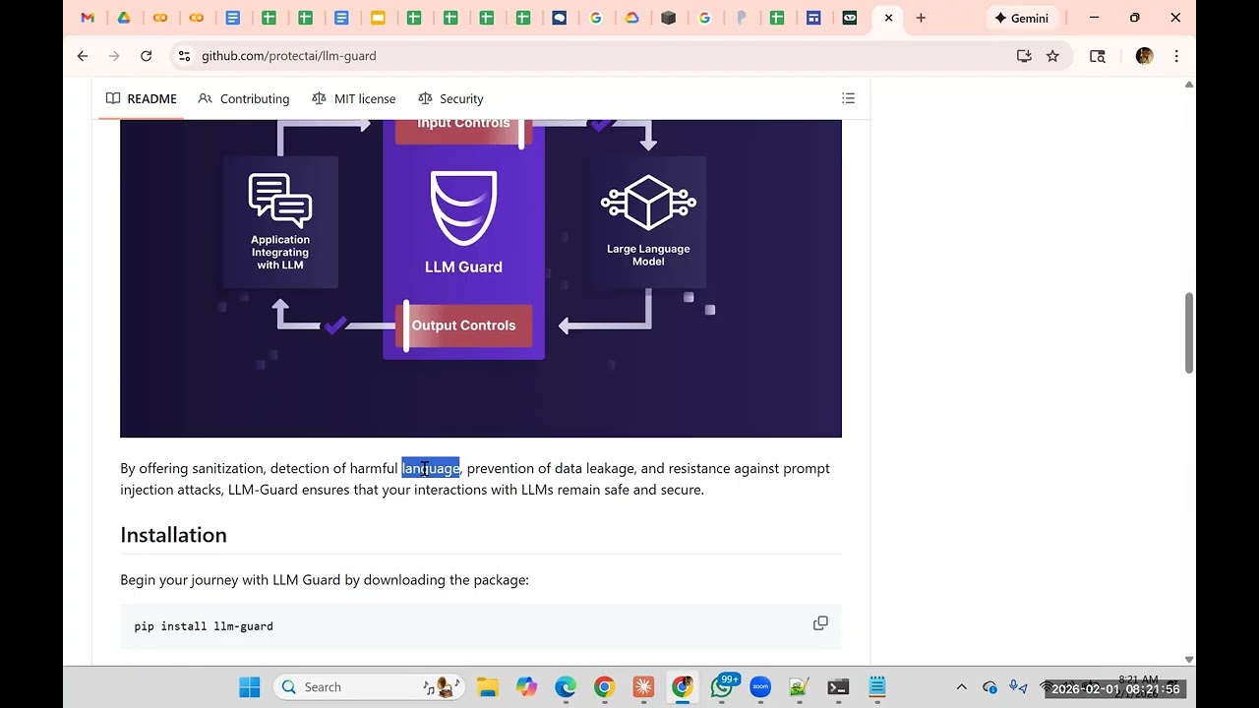
Task: View site information icon in address bar
Action: (x=184, y=56)
